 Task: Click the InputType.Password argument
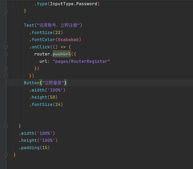[x=74, y=4]
